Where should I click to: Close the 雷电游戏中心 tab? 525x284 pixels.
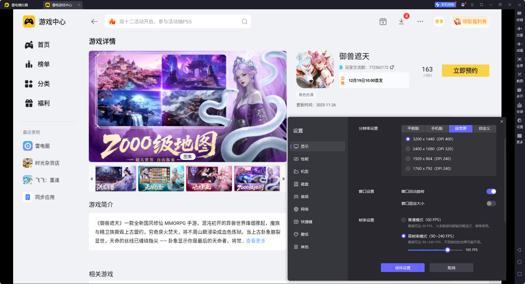point(79,5)
